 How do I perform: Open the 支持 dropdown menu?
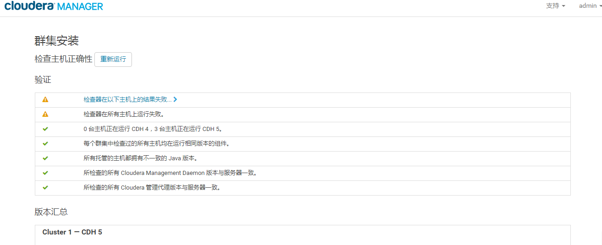[x=555, y=6]
